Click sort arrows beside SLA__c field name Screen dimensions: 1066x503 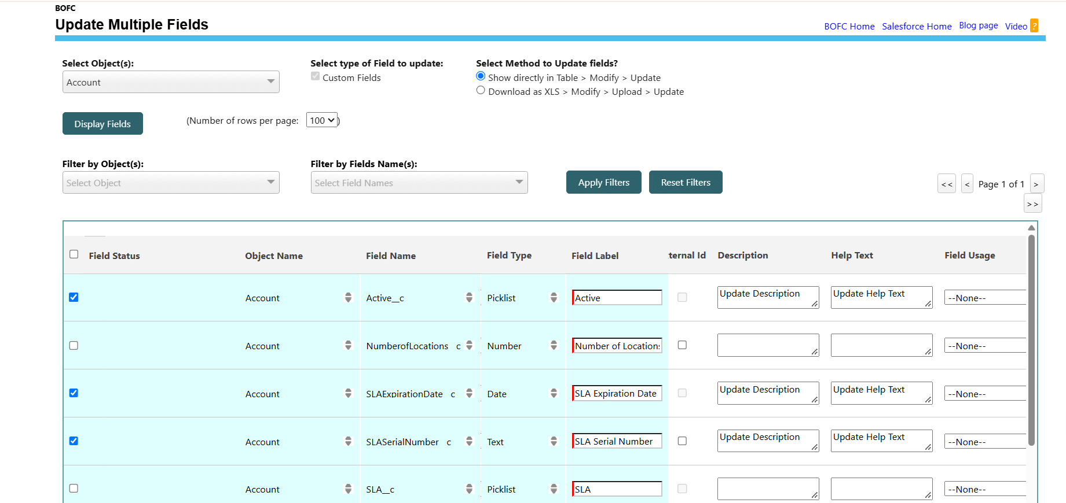(469, 489)
